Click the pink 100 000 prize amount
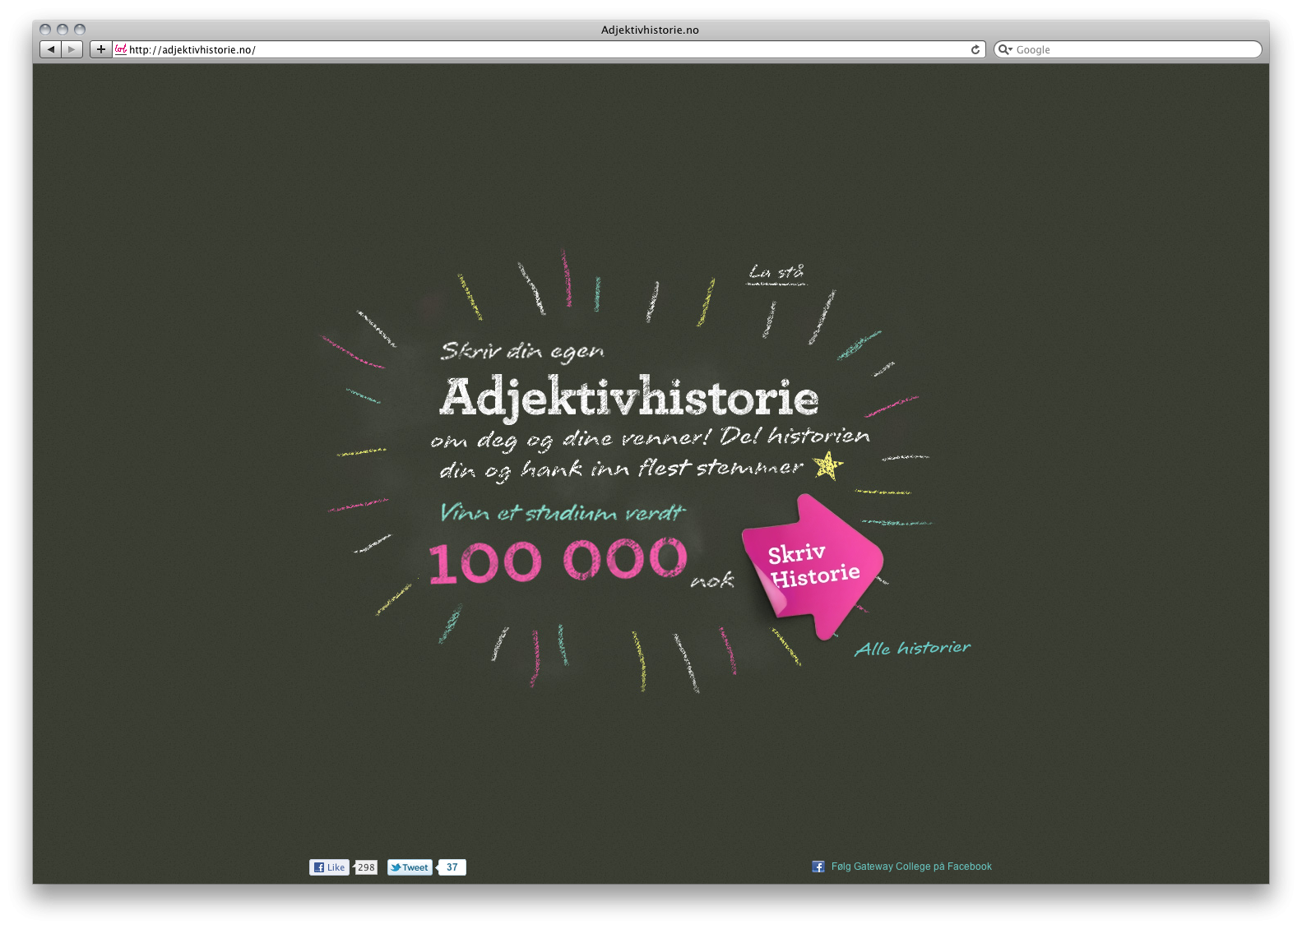Image resolution: width=1302 pixels, height=929 pixels. click(x=558, y=561)
